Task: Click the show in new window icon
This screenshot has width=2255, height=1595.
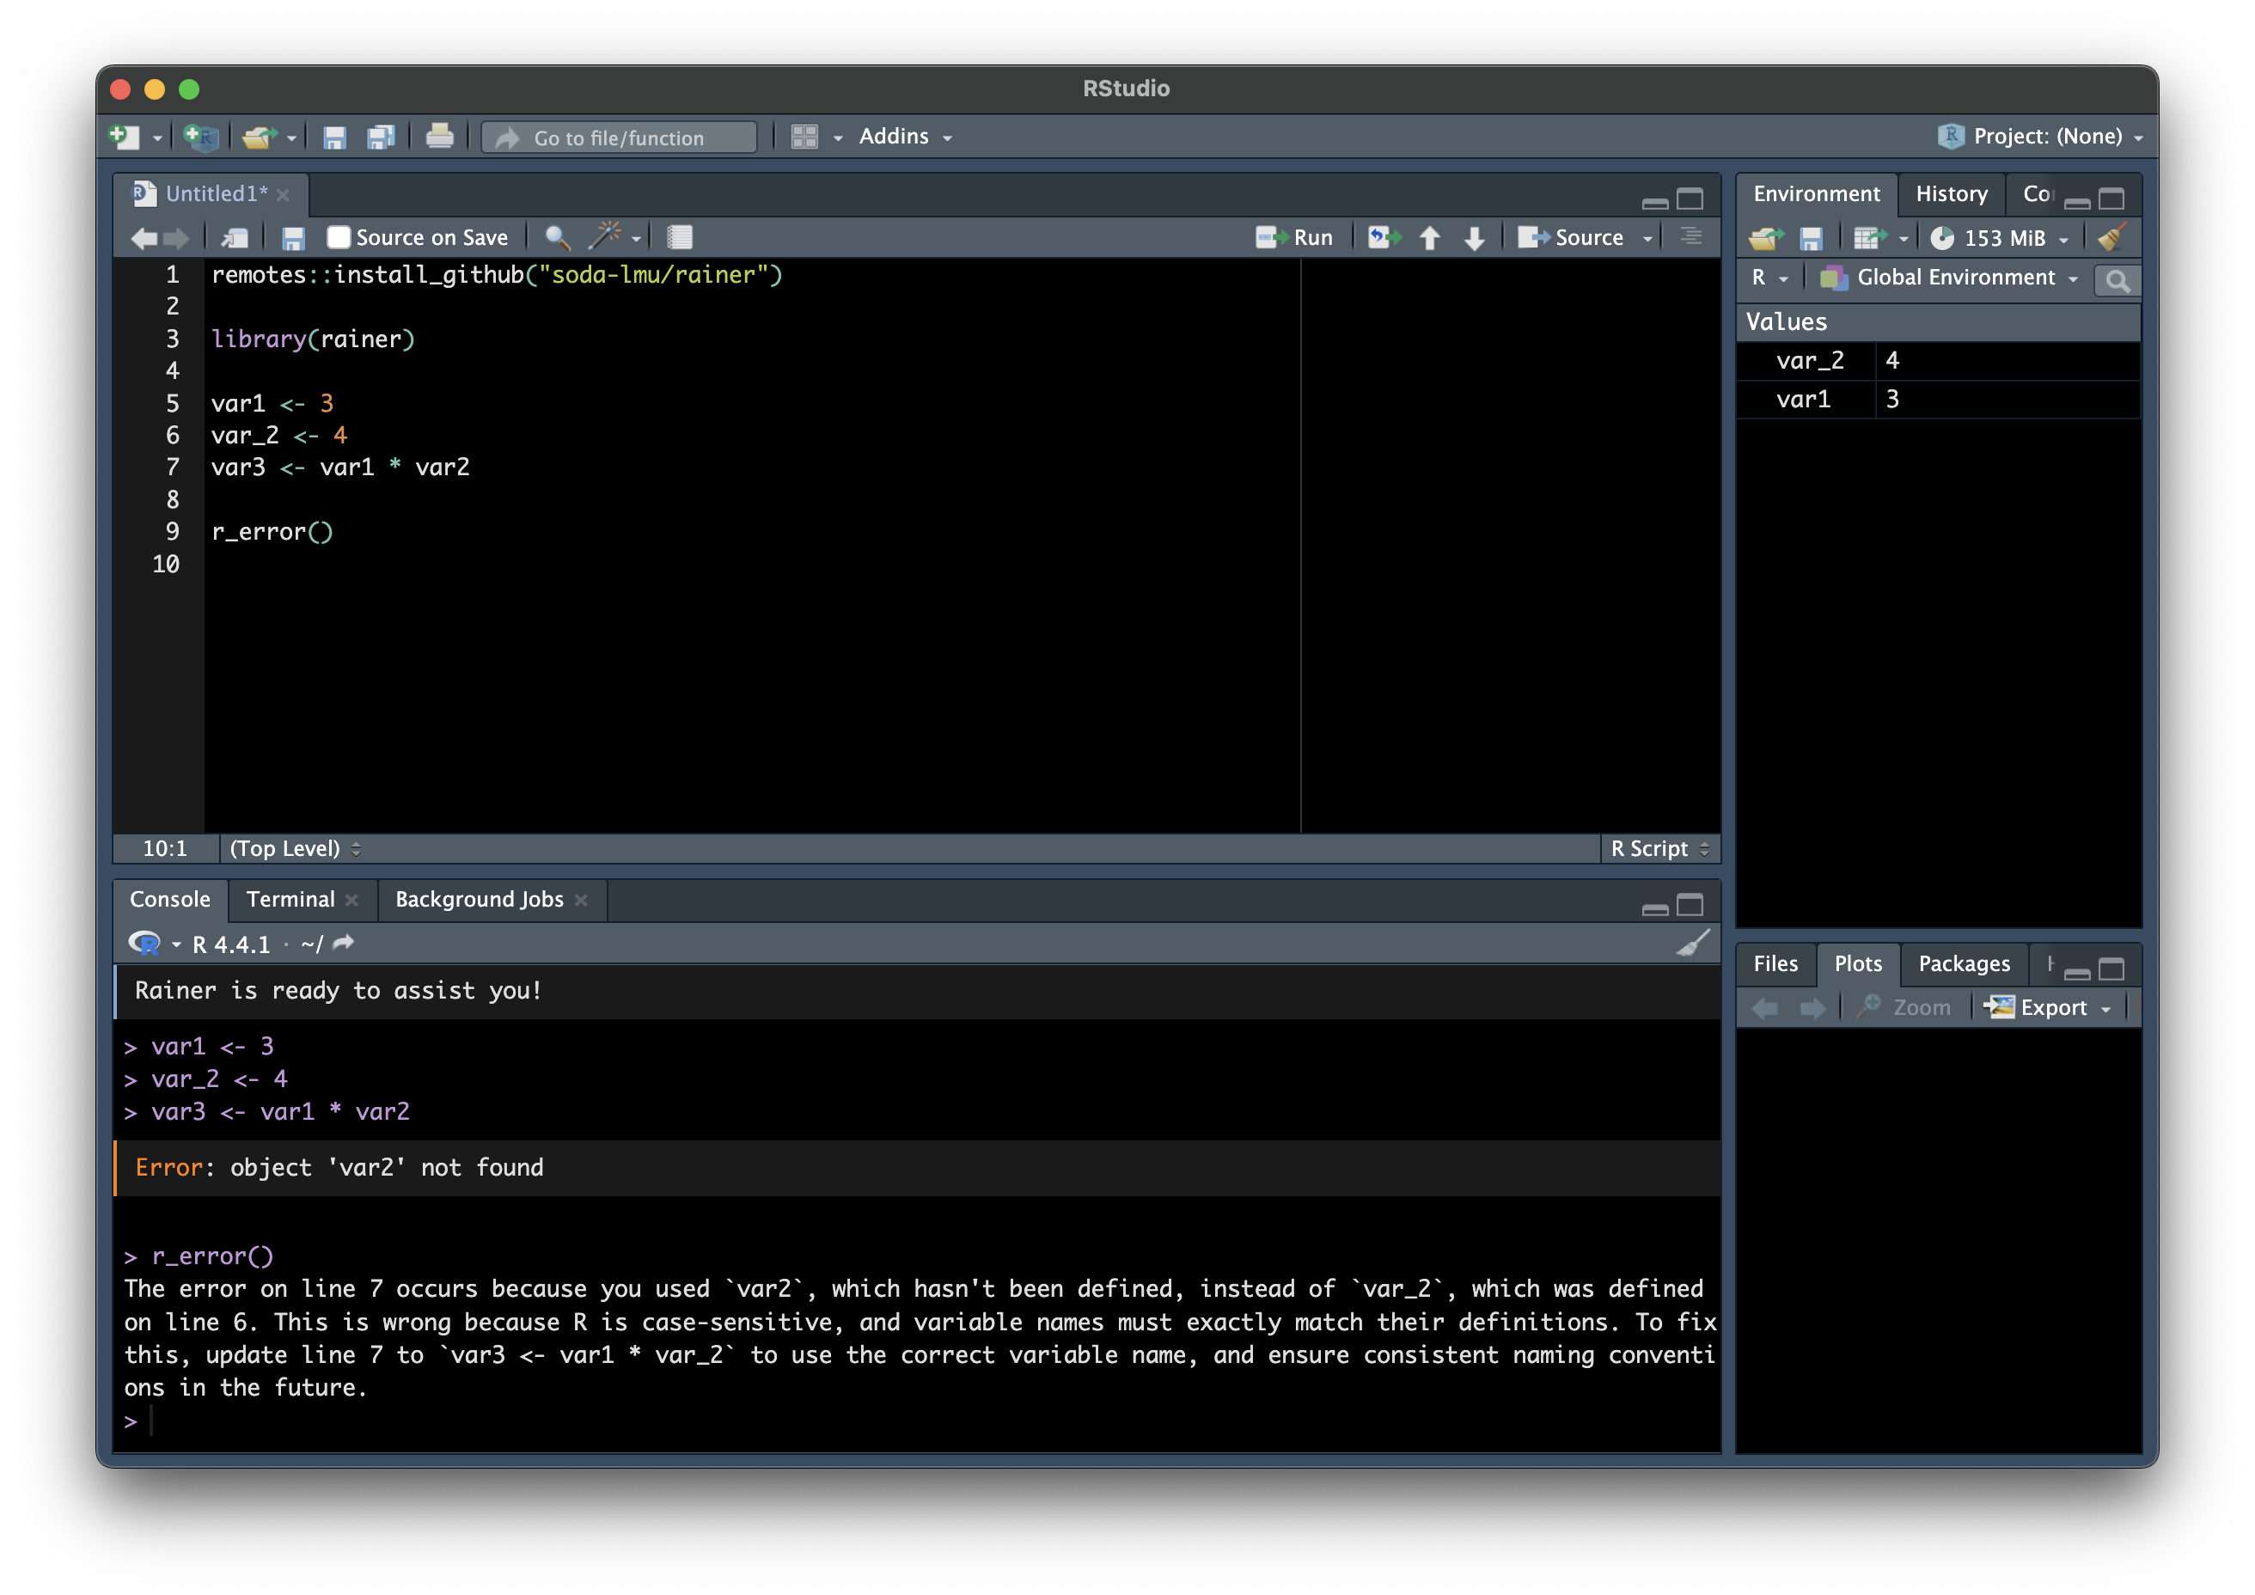Action: click(235, 238)
